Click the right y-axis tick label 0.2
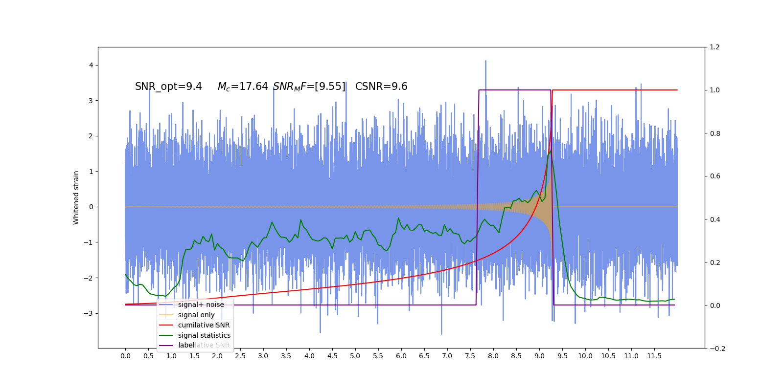 714,262
